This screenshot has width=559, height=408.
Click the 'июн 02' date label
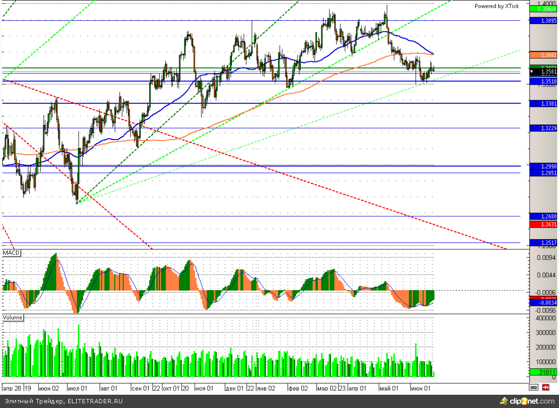pos(48,388)
